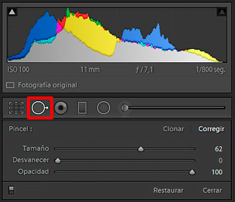The image size is (235, 202).
Task: Flip the panel on/off switch at bottom left
Action: 11,190
